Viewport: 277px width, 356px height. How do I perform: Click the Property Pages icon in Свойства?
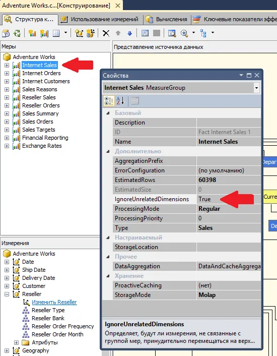coord(135,101)
